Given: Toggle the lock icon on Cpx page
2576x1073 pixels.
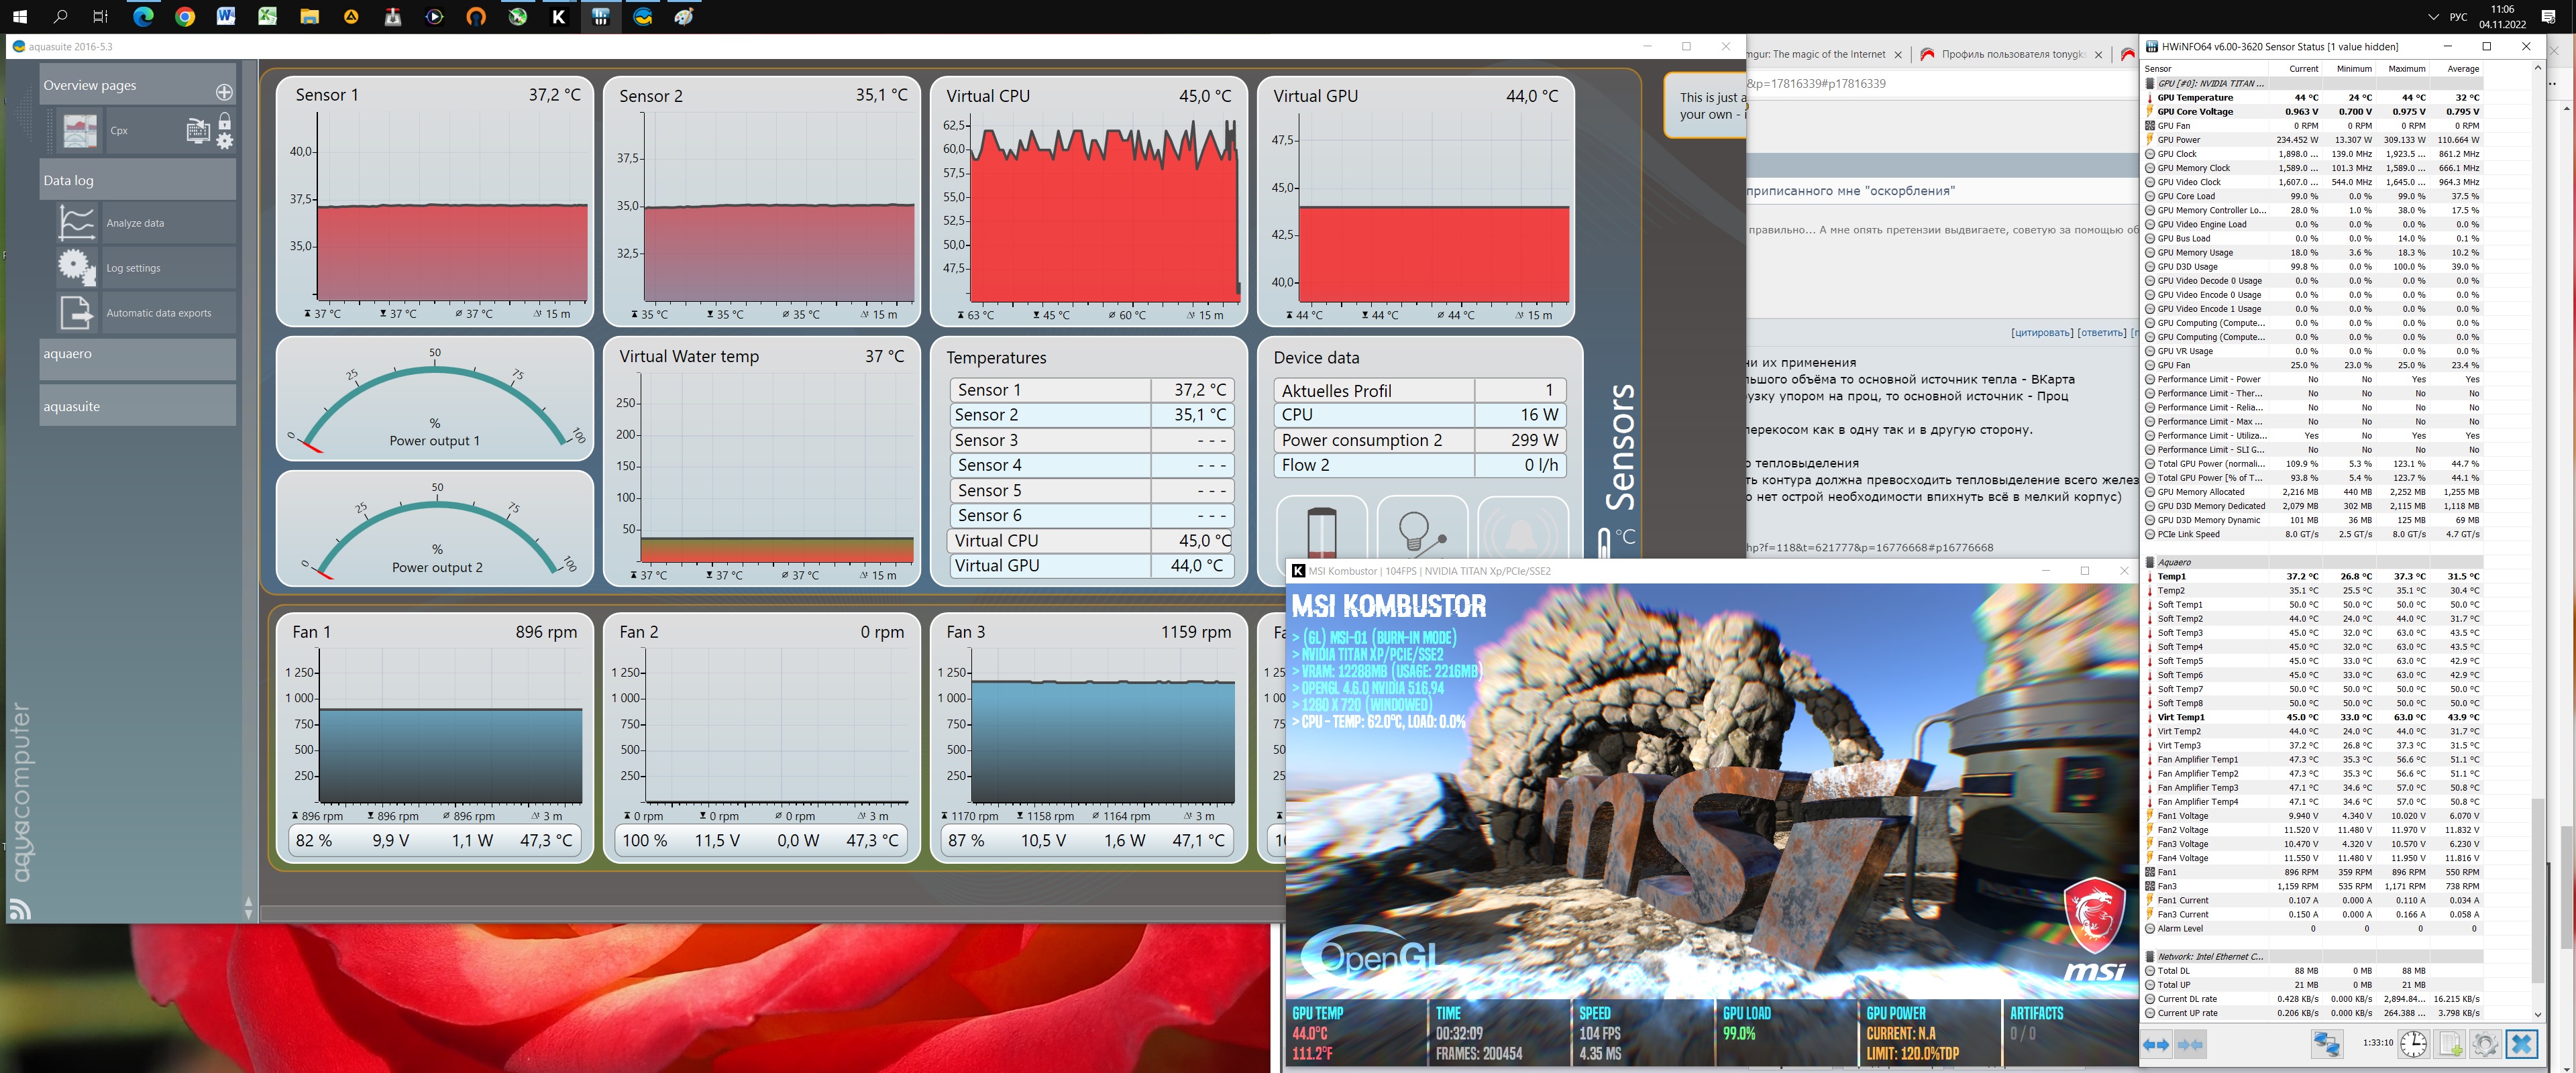Looking at the screenshot, I should (x=225, y=121).
